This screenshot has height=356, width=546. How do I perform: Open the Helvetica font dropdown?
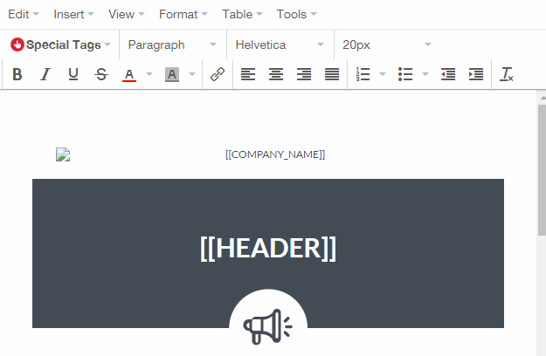(x=280, y=44)
